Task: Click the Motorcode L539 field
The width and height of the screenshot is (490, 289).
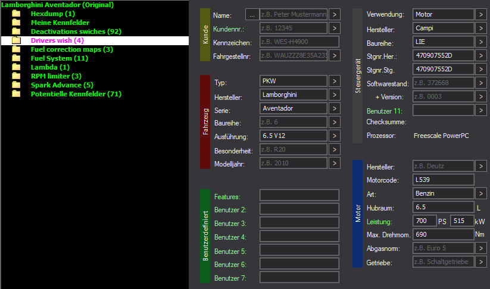Action: (443, 180)
